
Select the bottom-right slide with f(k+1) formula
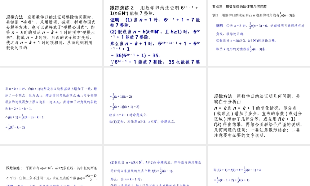click(258, 167)
